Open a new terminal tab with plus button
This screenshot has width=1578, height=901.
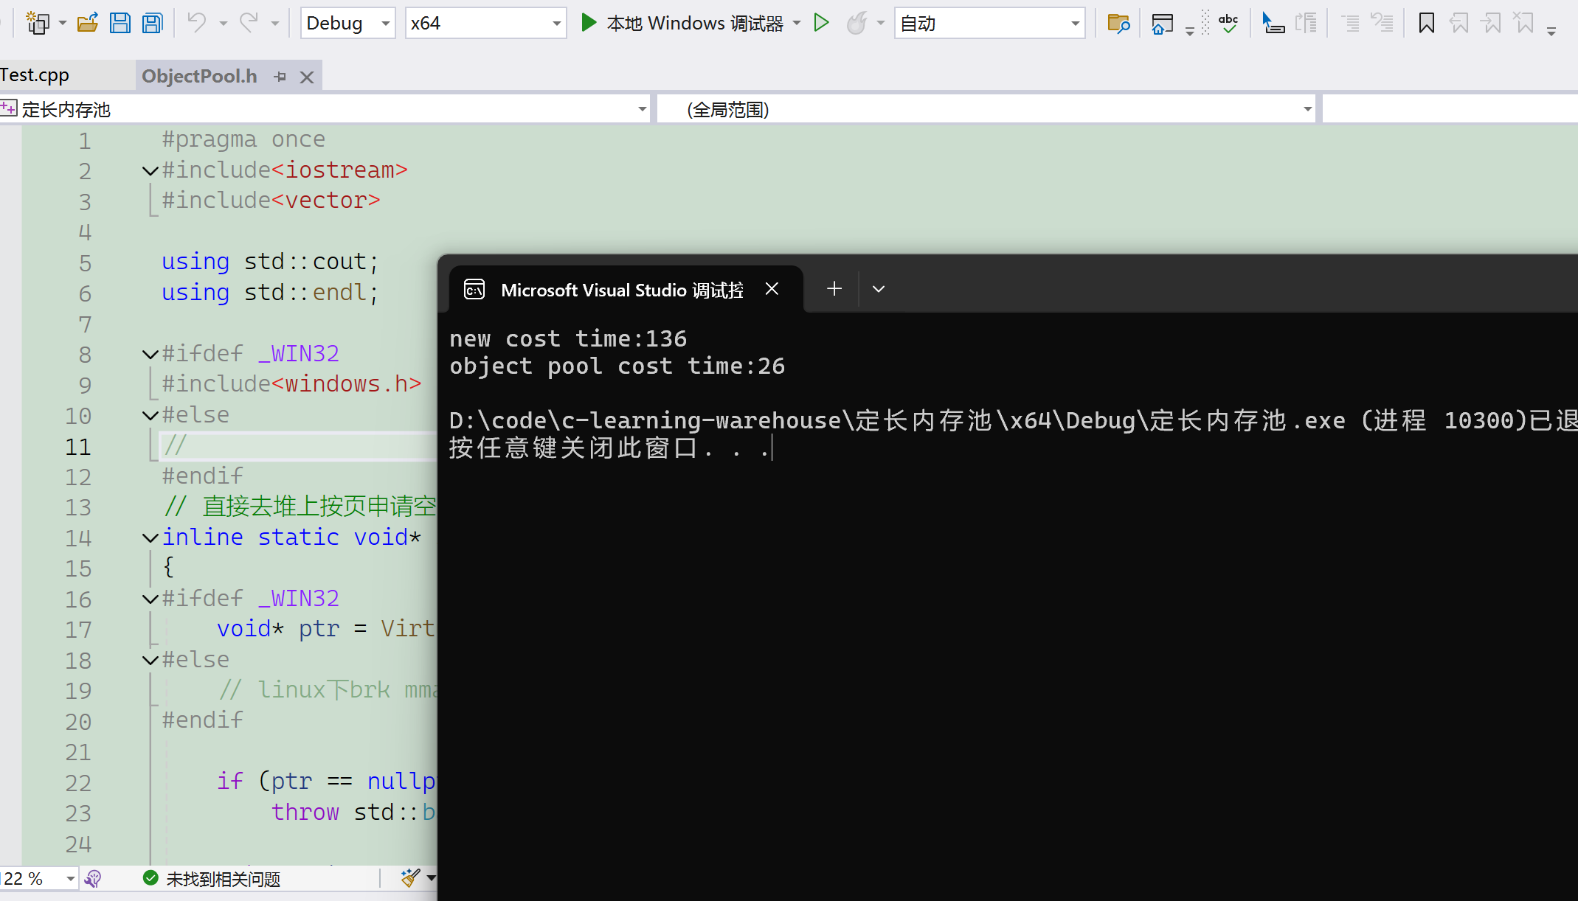point(834,289)
